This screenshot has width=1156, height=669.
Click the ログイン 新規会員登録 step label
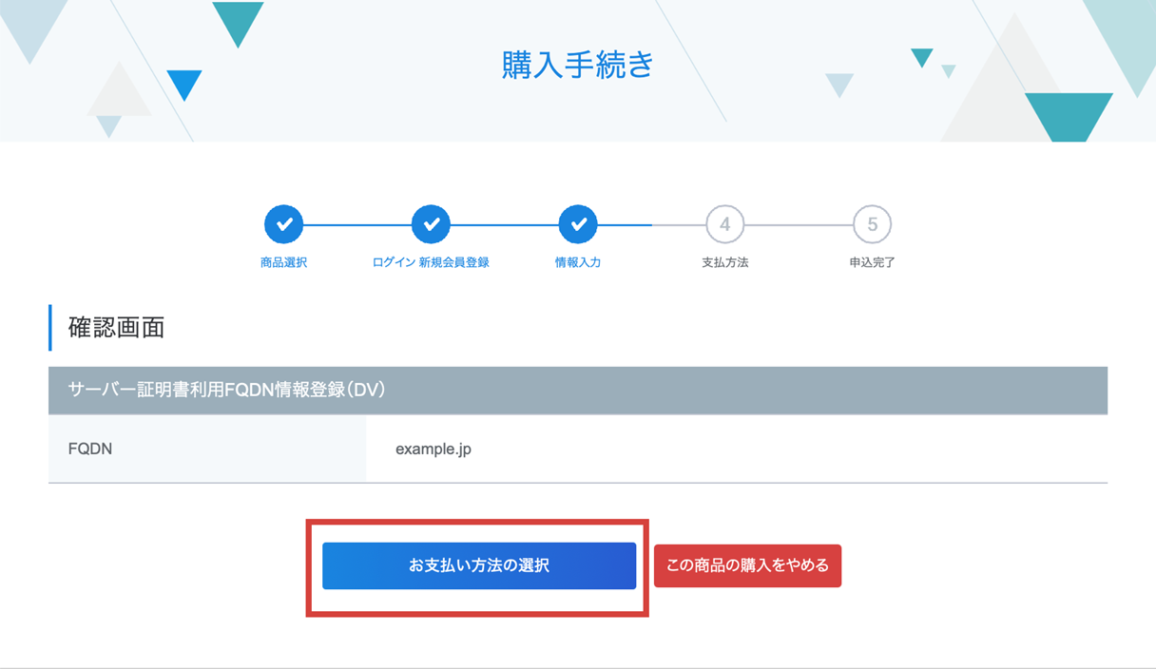click(x=431, y=262)
